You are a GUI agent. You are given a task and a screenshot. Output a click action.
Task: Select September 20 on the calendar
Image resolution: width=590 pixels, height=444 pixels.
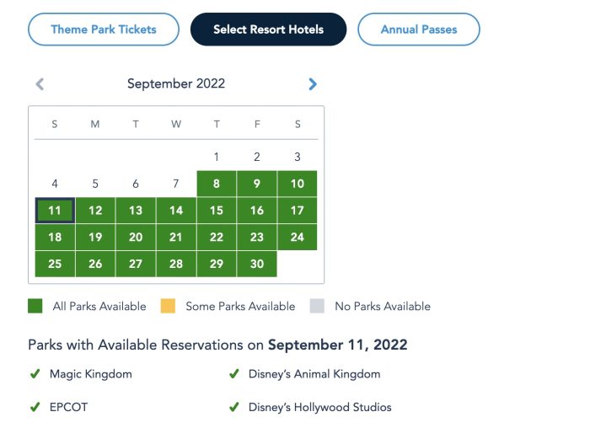coord(136,237)
